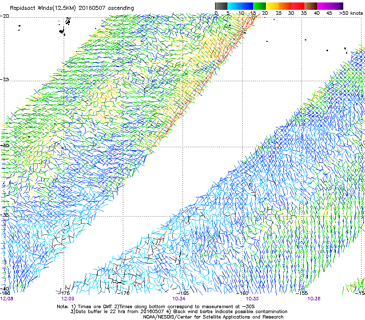Click the '-175' longitude axis label
The width and height of the screenshot is (365, 320).
[x=63, y=293]
